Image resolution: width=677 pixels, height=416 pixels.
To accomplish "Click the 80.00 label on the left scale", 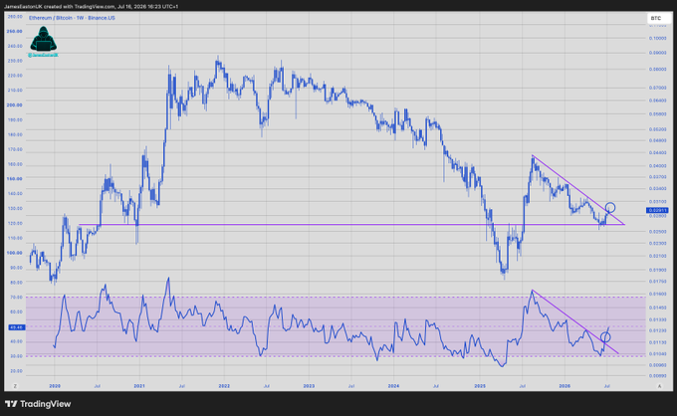I will (16, 283).
